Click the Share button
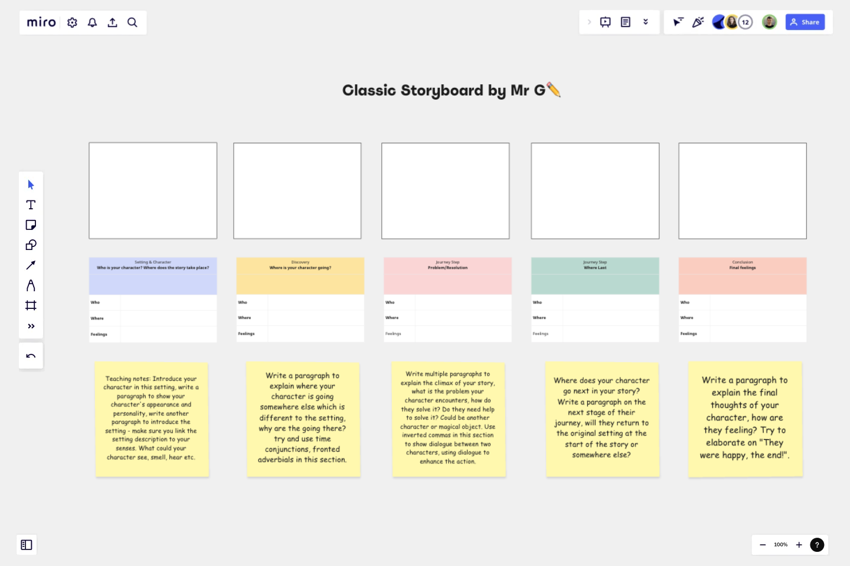This screenshot has height=566, width=850. pyautogui.click(x=805, y=22)
